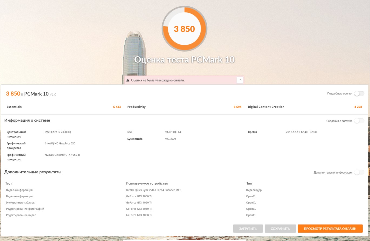The height and width of the screenshot is (241, 370).
Task: Click NVIDIA GeForce GTX 1050 Ti text
Action: (x=62, y=155)
